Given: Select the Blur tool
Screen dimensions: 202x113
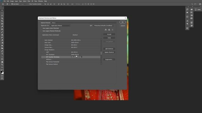Looking at the screenshot, I should pyautogui.click(x=2, y=46).
